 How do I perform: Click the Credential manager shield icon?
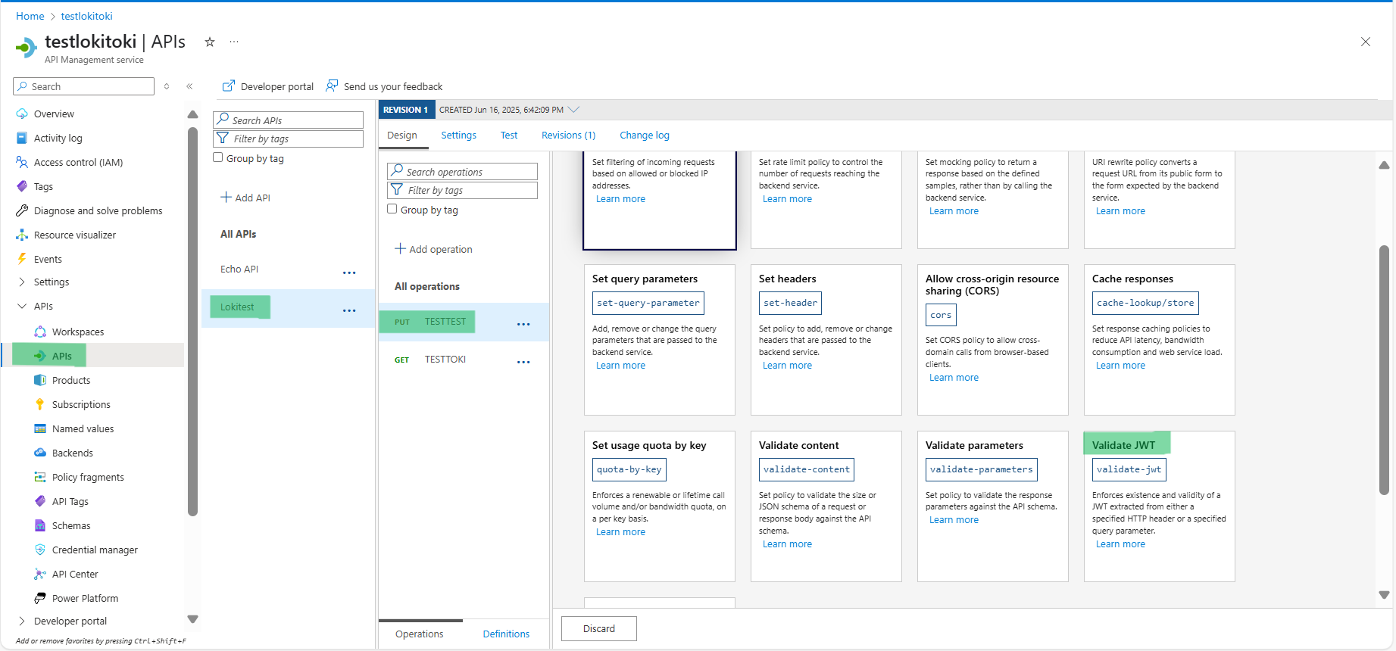point(40,550)
